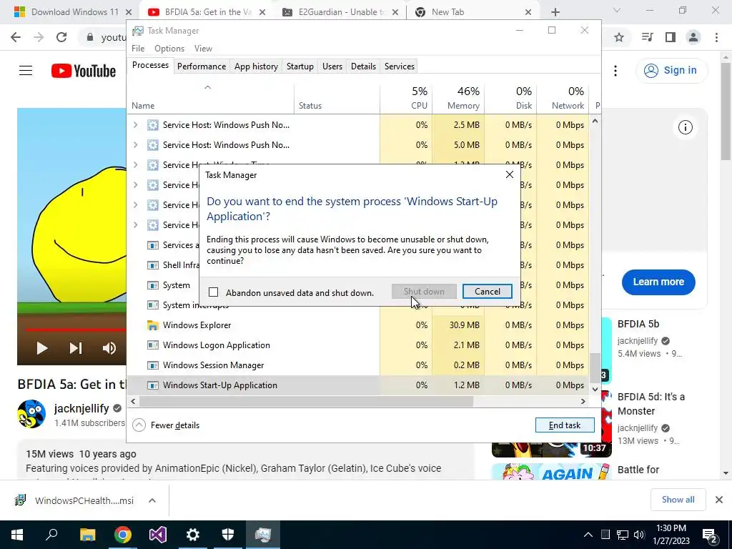Open Windows Security from taskbar
The width and height of the screenshot is (732, 549).
coord(227,535)
